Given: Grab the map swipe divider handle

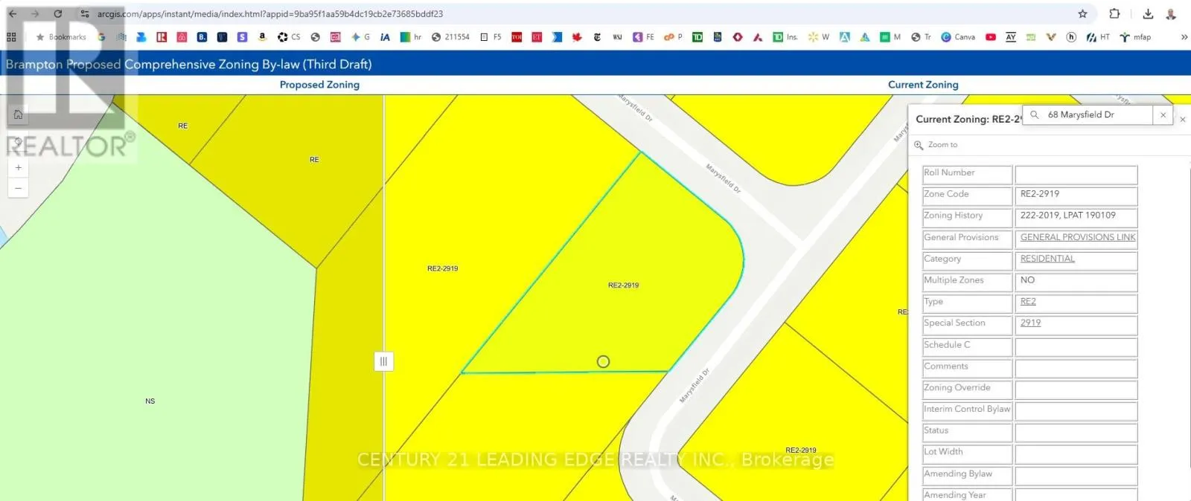Looking at the screenshot, I should click(x=383, y=361).
